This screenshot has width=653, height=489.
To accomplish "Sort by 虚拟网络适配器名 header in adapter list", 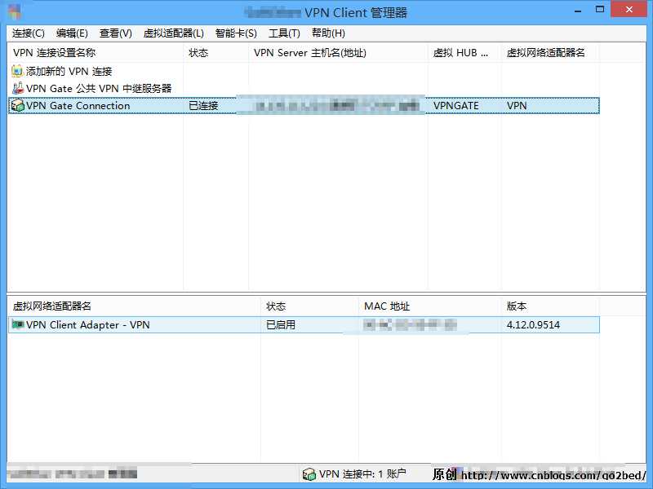I will pos(134,306).
